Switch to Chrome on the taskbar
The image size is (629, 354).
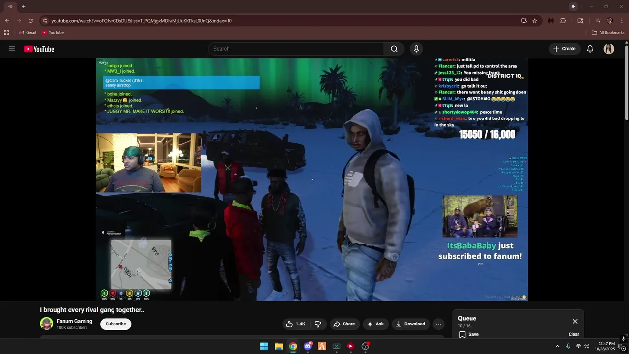pyautogui.click(x=293, y=346)
